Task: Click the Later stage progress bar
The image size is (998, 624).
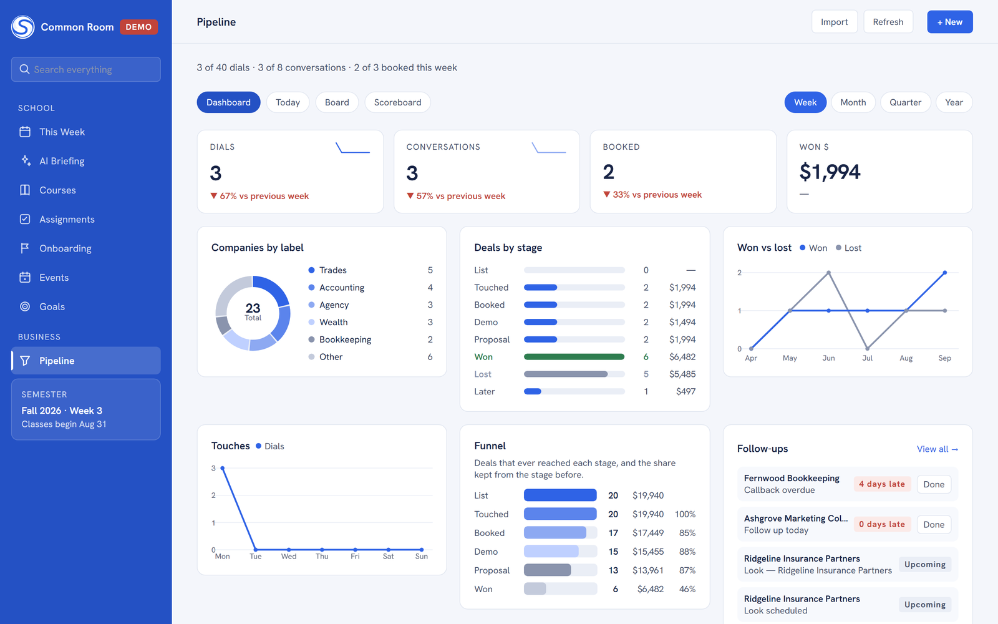Action: (x=574, y=391)
